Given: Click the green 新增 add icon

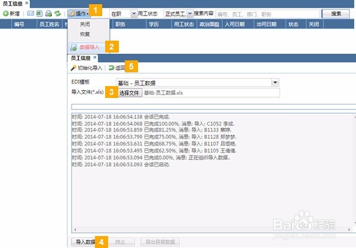Looking at the screenshot, I should (x=6, y=14).
